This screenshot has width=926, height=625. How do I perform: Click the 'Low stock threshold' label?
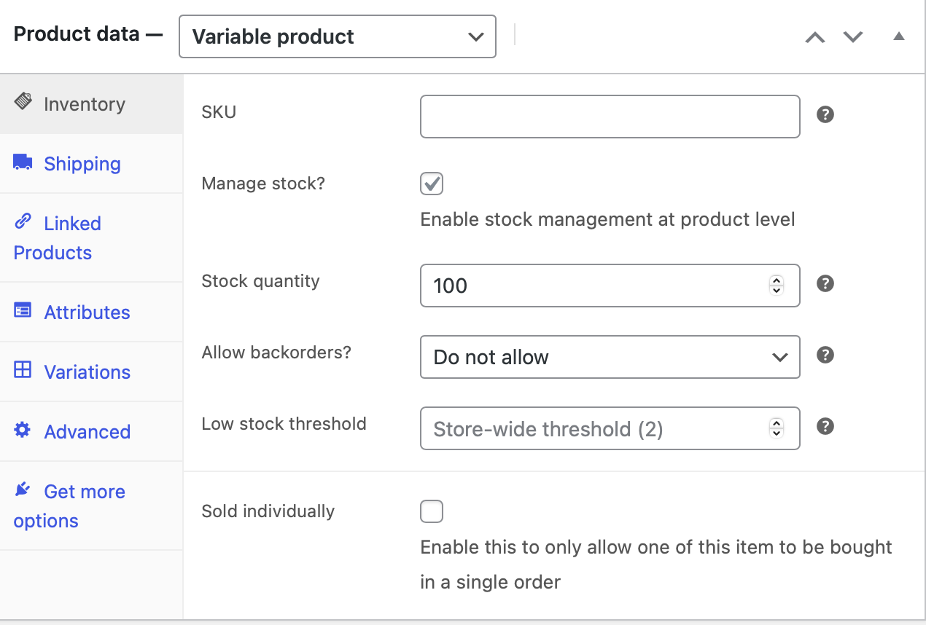click(x=284, y=424)
